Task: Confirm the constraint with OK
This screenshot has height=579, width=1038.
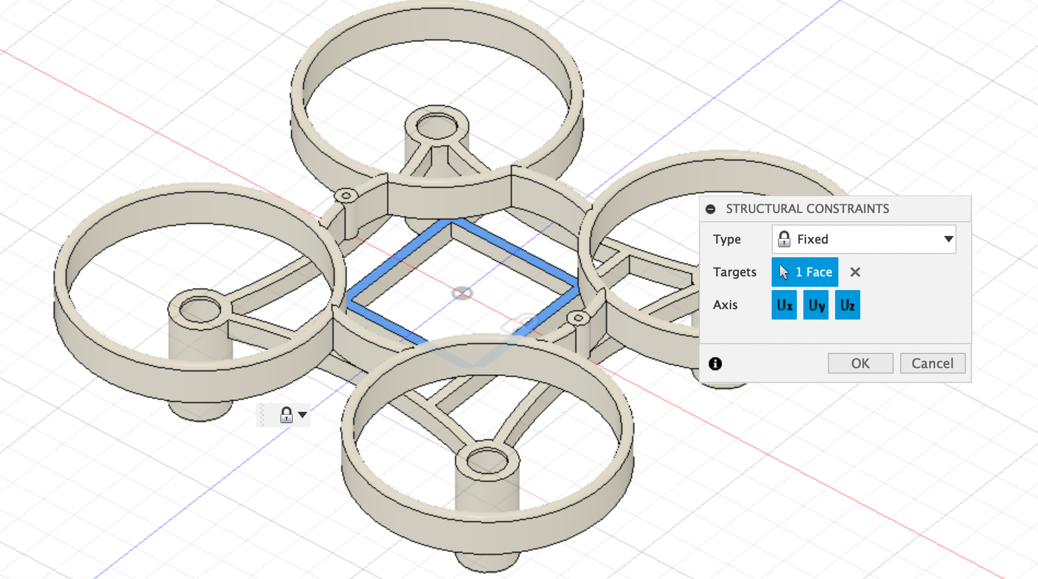Action: pyautogui.click(x=860, y=363)
